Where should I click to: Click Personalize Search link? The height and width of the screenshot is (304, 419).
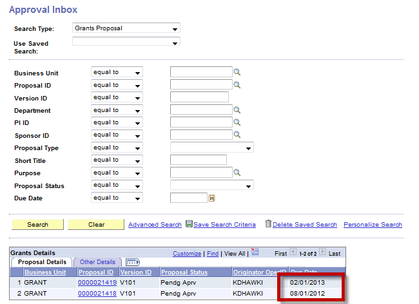pyautogui.click(x=373, y=225)
